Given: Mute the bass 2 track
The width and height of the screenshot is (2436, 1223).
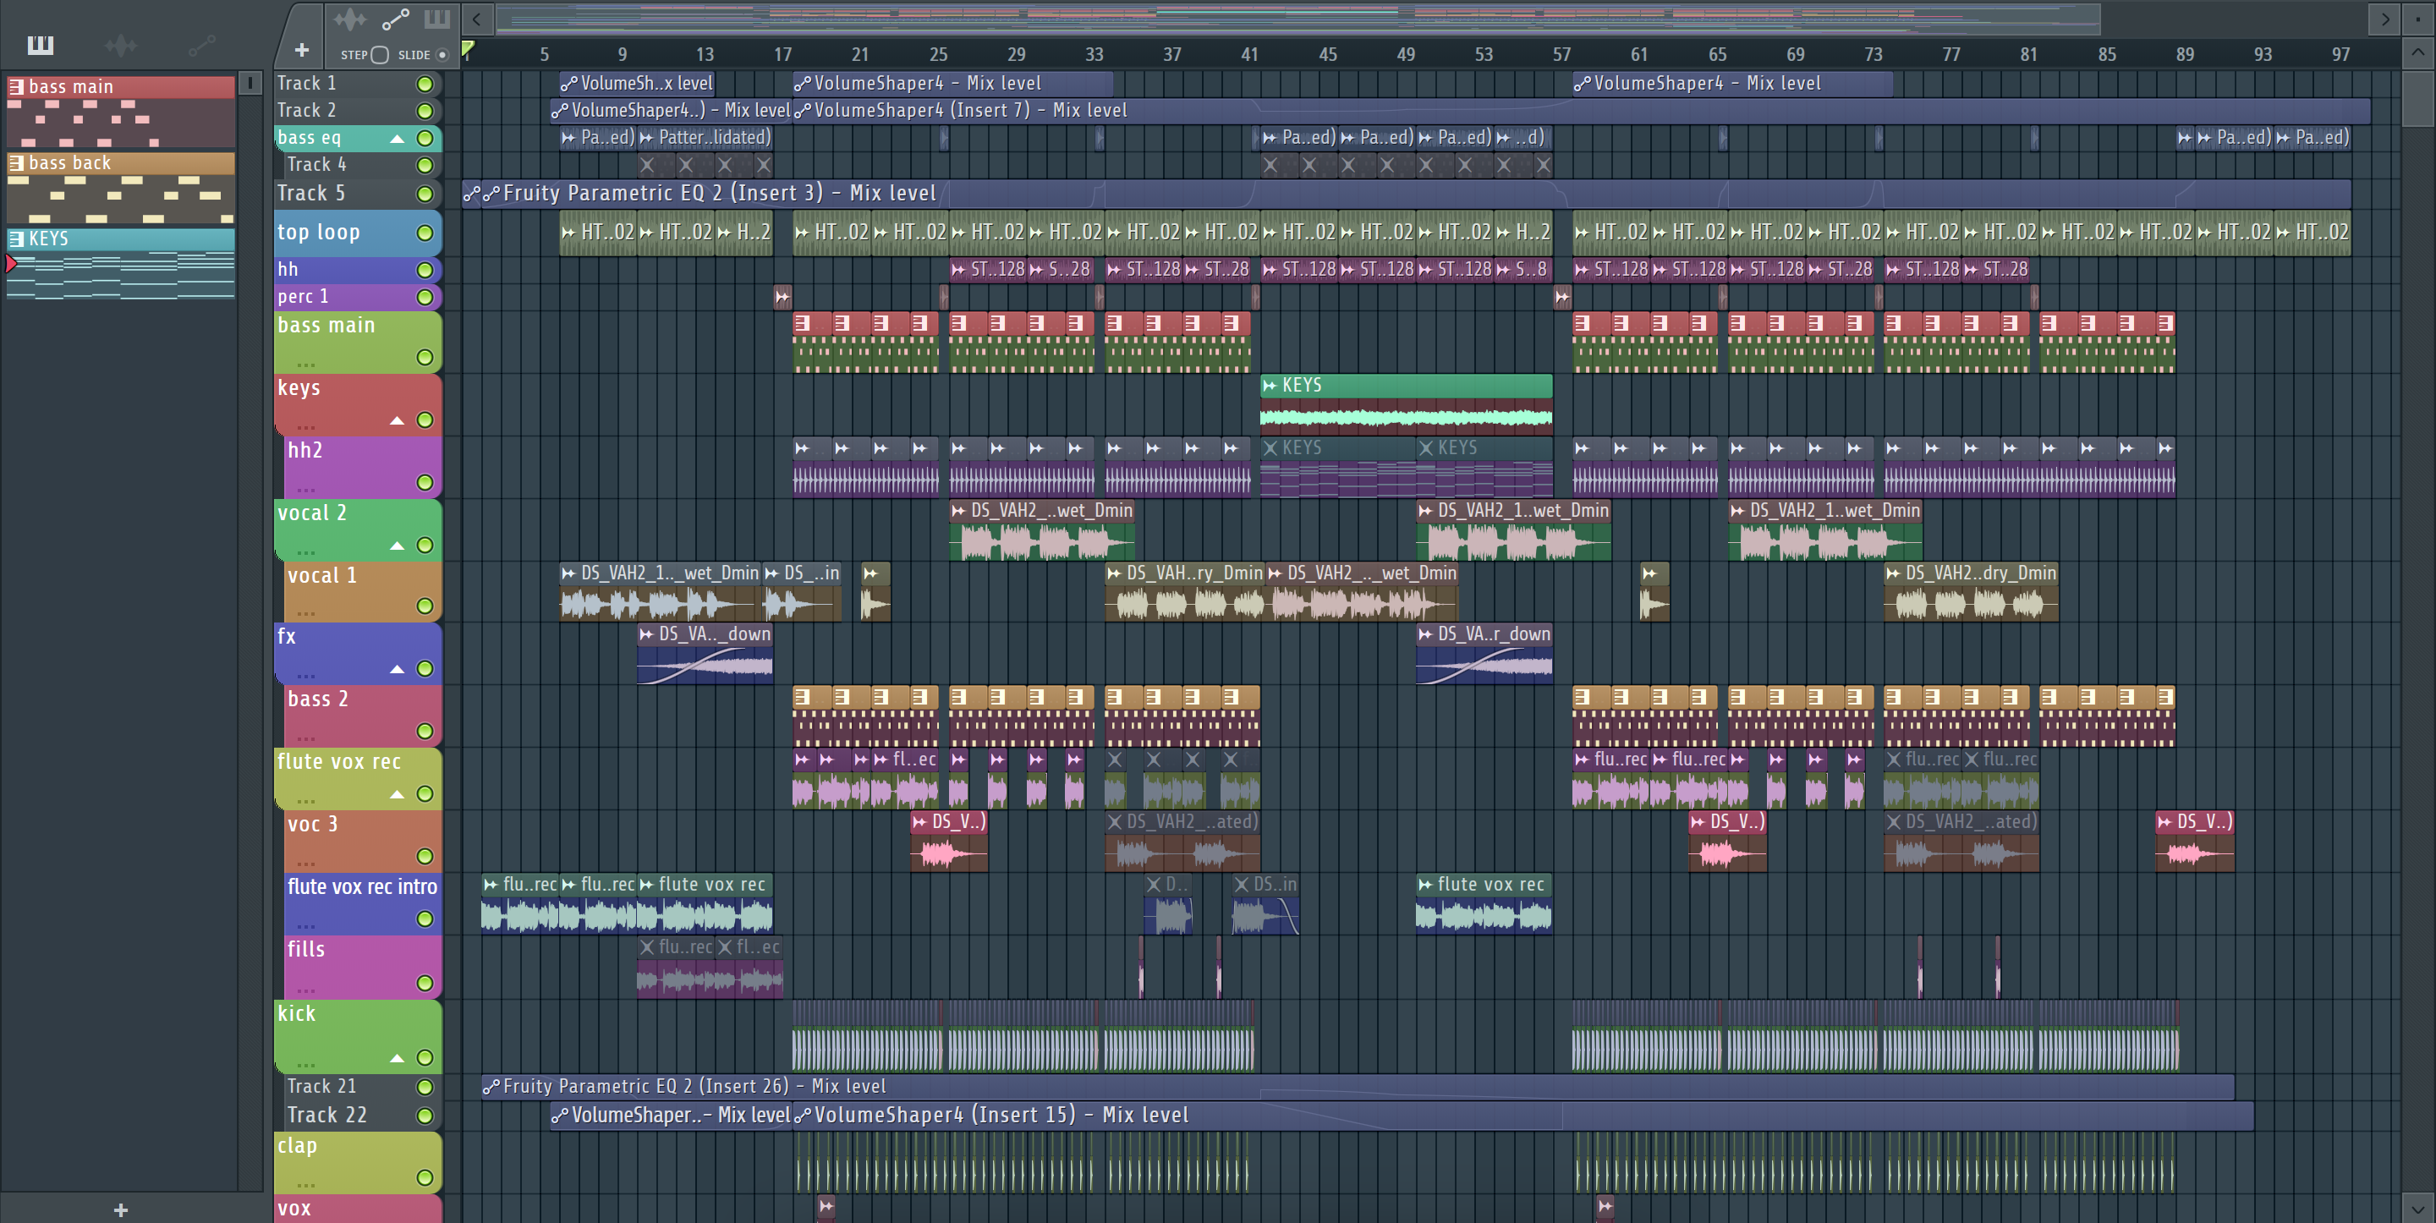Looking at the screenshot, I should point(425,731).
